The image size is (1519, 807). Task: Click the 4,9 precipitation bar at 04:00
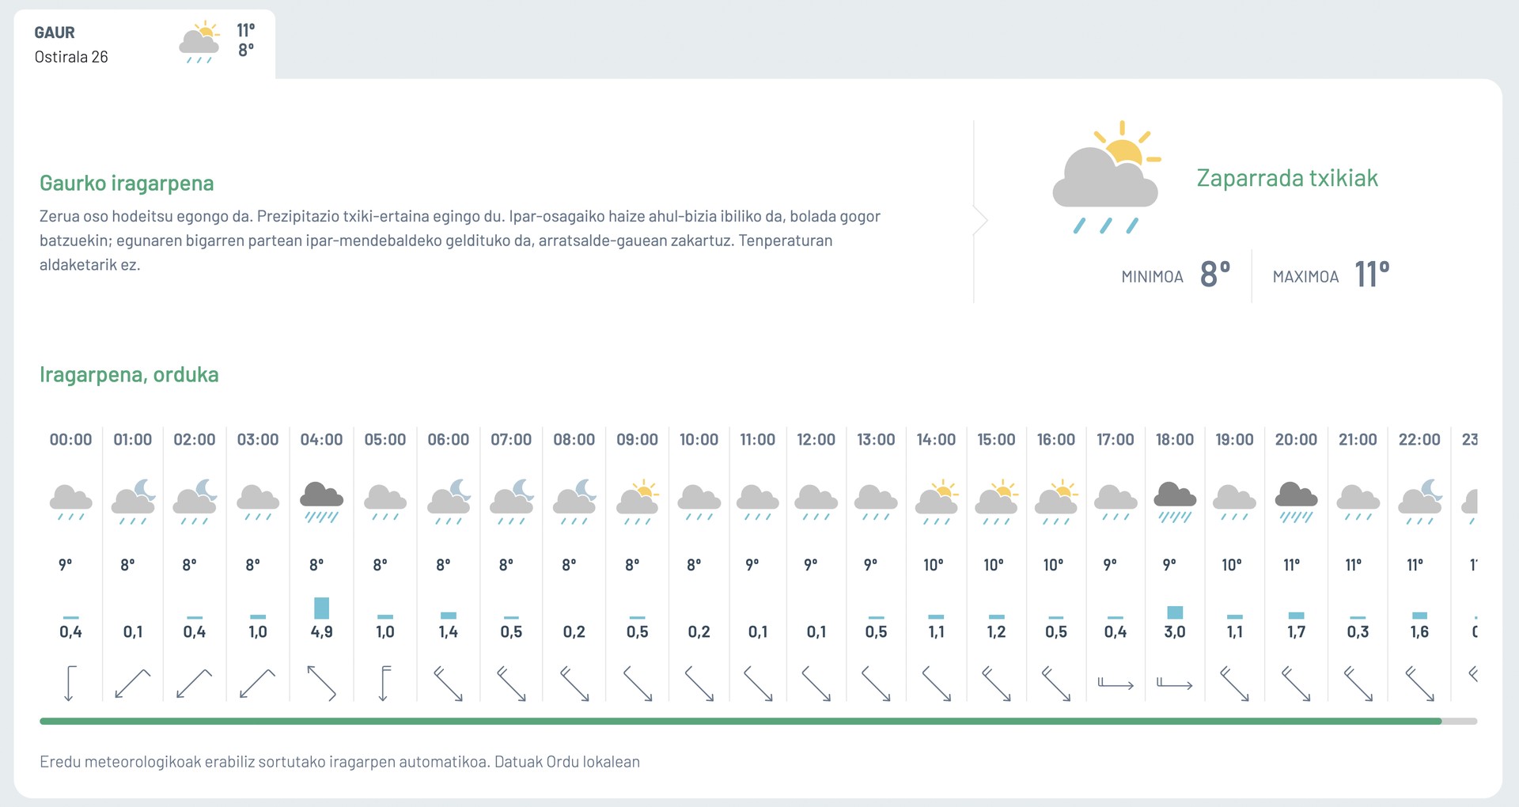(x=321, y=608)
